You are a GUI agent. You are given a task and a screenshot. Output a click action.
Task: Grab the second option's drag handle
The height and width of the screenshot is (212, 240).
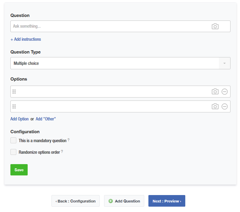[x=14, y=106]
